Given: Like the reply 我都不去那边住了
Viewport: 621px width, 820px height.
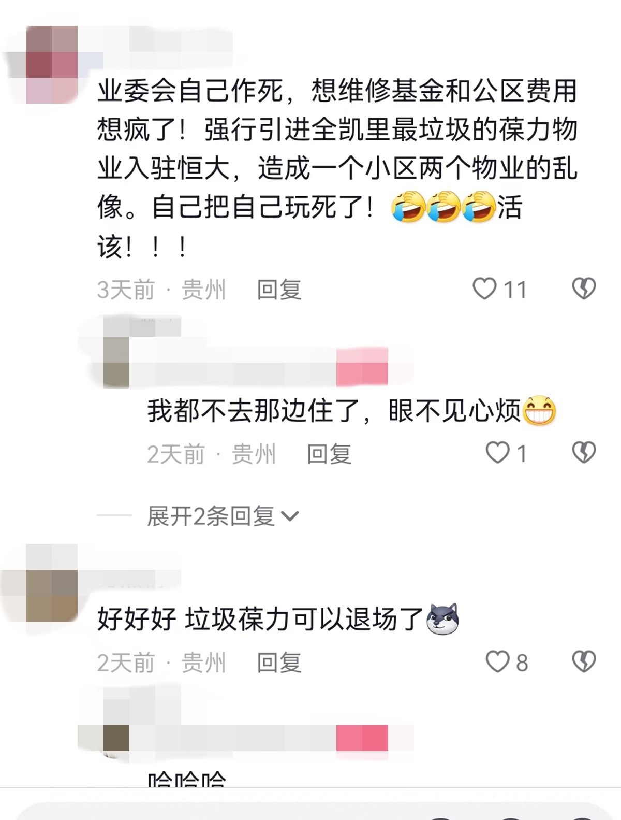Looking at the screenshot, I should (497, 453).
